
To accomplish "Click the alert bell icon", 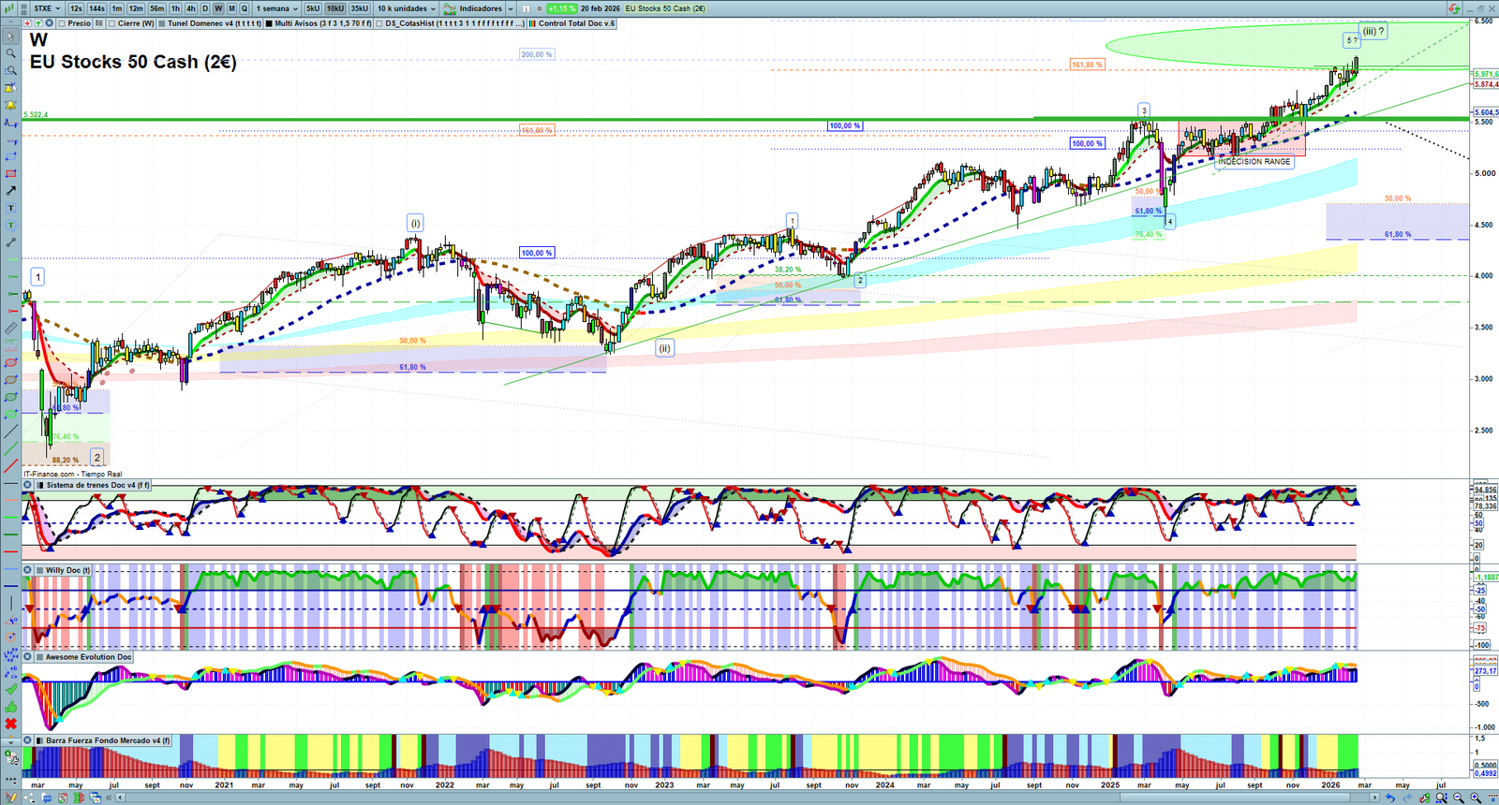I will [11, 105].
